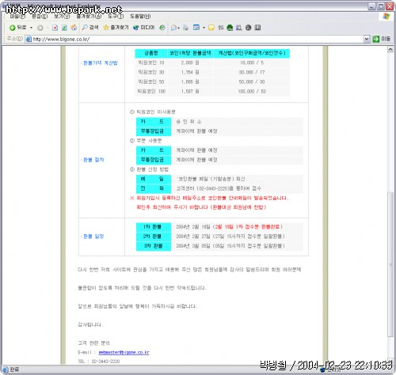Viewport: 396px width, 375px height.
Task: Click the 감사합니다. closing line
Action: [x=90, y=324]
